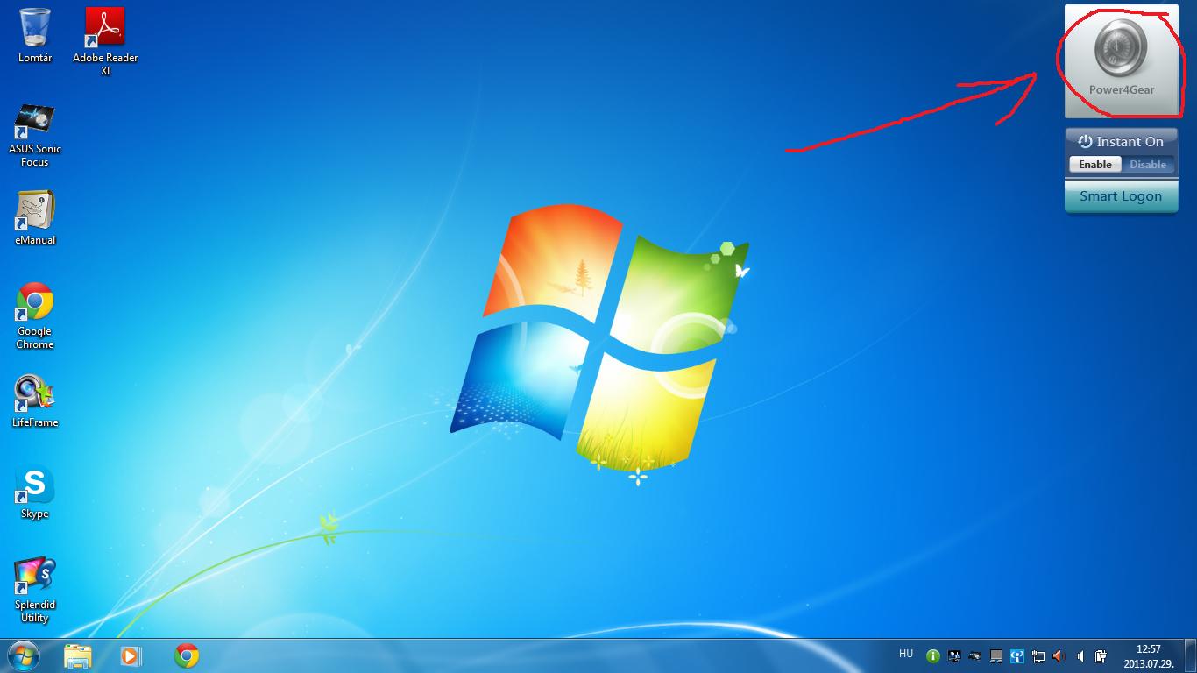Launch Windows Media Player from the taskbar
Viewport: 1197px width, 673px height.
point(131,655)
